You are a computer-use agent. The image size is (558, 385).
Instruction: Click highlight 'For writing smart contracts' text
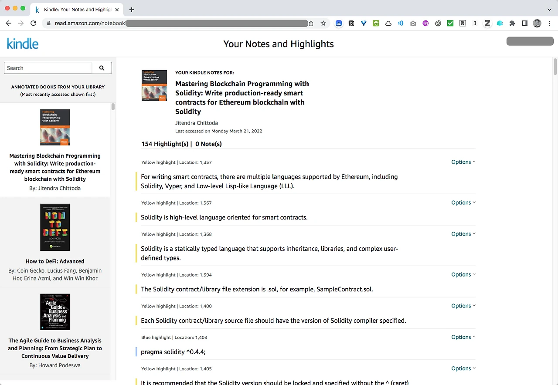pos(269,182)
